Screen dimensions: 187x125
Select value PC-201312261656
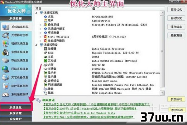tap(102, 17)
